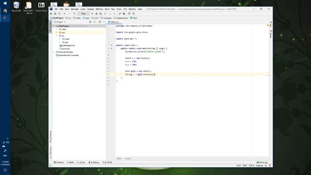
Task: Open the Help menu
Action: click(x=140, y=9)
